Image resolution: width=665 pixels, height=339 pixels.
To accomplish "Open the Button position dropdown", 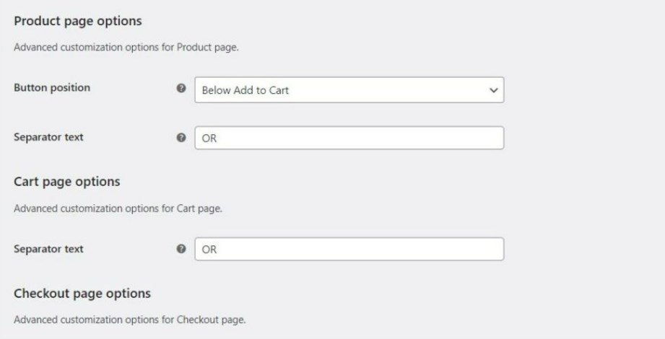I will 349,90.
